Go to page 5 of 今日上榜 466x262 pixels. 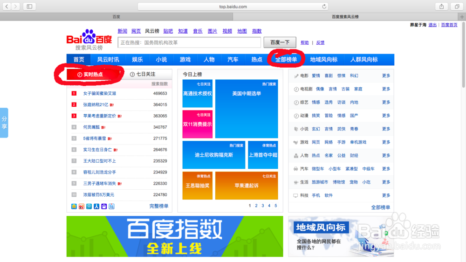pyautogui.click(x=275, y=206)
